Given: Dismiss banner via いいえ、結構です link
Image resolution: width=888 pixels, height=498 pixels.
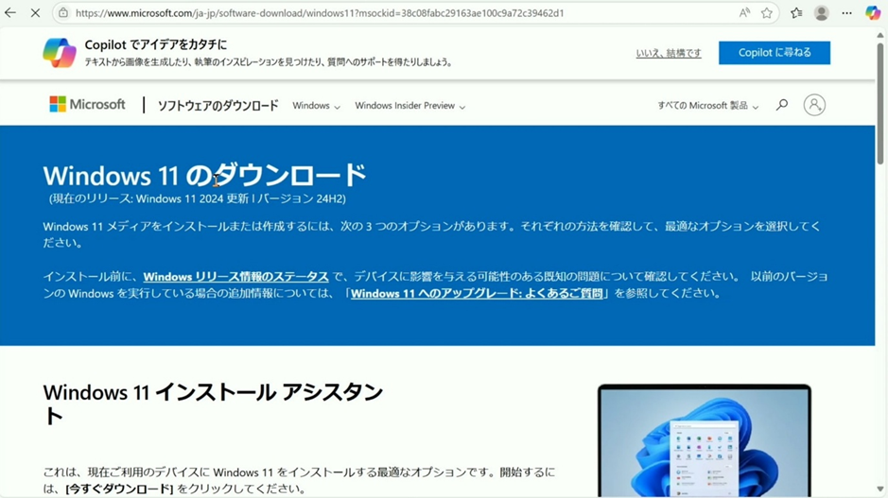Looking at the screenshot, I should [x=669, y=54].
